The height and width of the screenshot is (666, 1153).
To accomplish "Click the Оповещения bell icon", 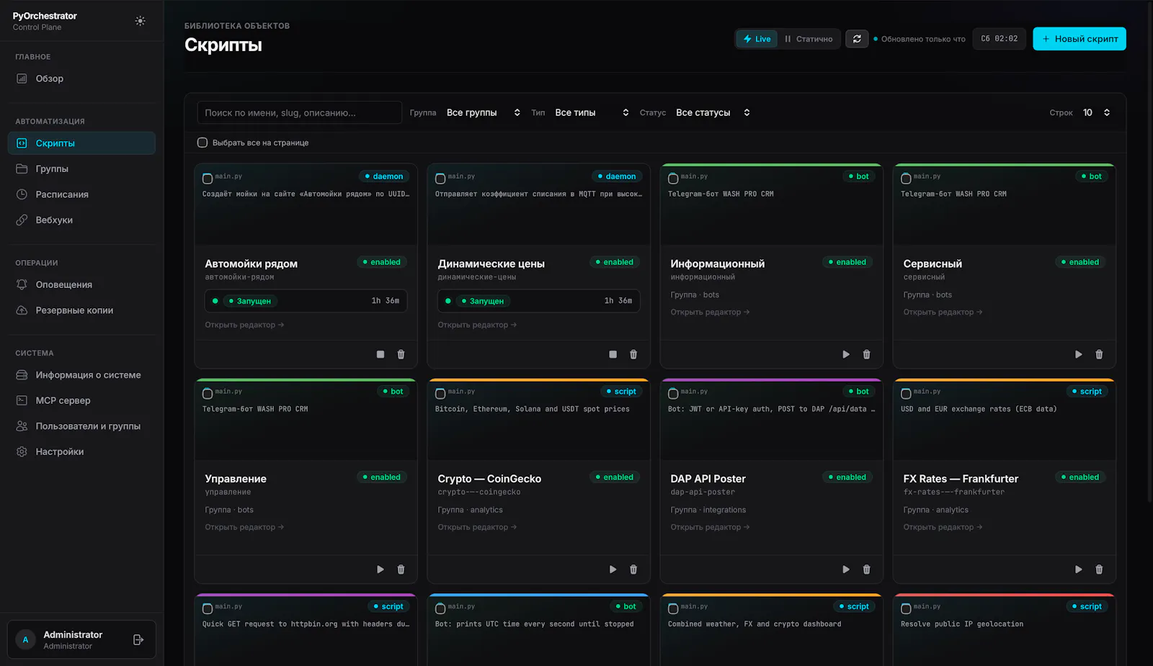I will 22,284.
